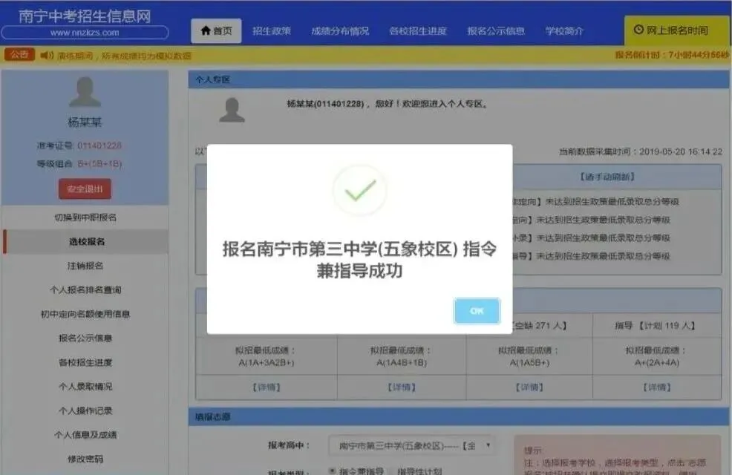This screenshot has width=732, height=475.
Task: Click the success dialog message text
Action: pyautogui.click(x=359, y=260)
